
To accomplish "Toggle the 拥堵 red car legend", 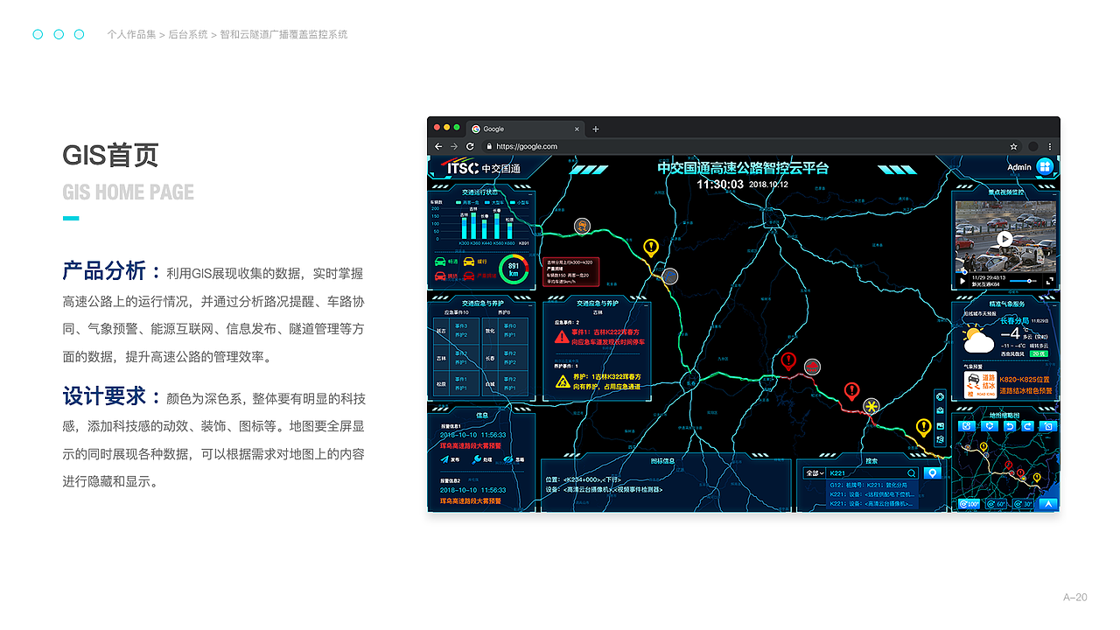I will (x=446, y=276).
